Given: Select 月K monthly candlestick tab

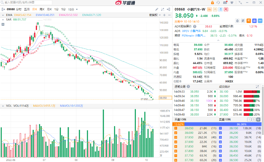Looking at the screenshot, I should (49, 10).
